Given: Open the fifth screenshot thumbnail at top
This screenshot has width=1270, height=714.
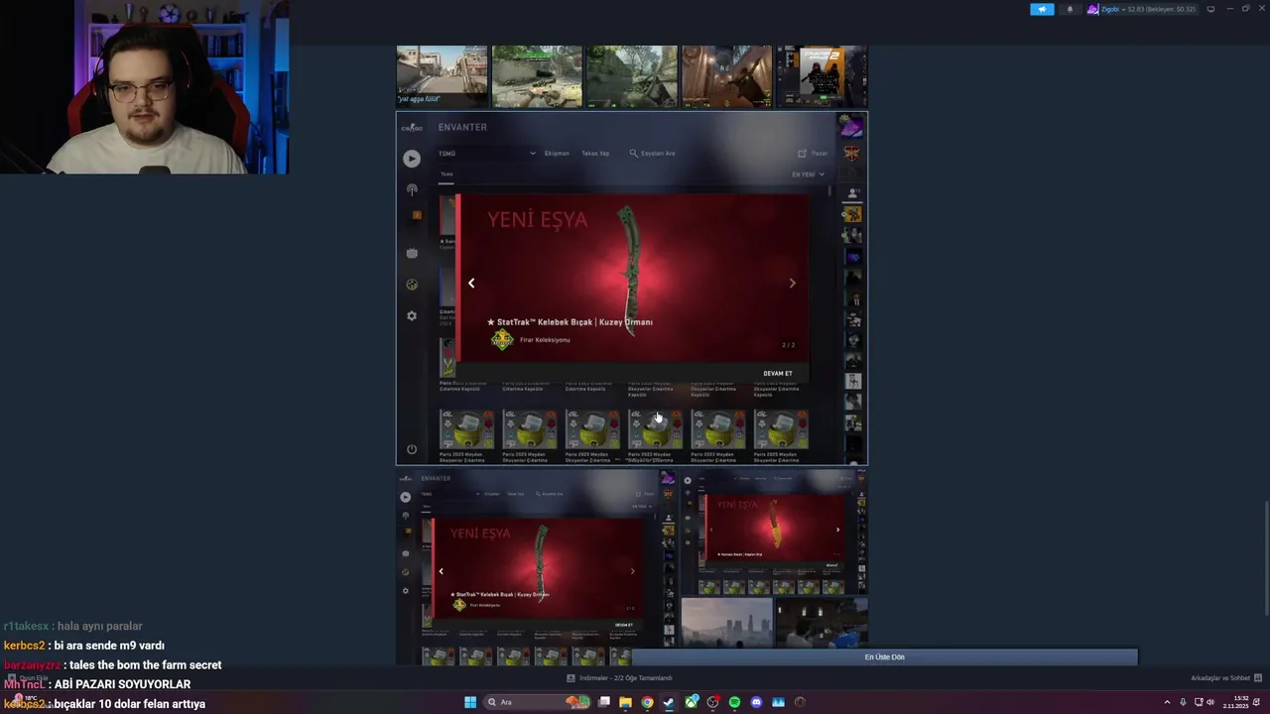Looking at the screenshot, I should coord(822,76).
